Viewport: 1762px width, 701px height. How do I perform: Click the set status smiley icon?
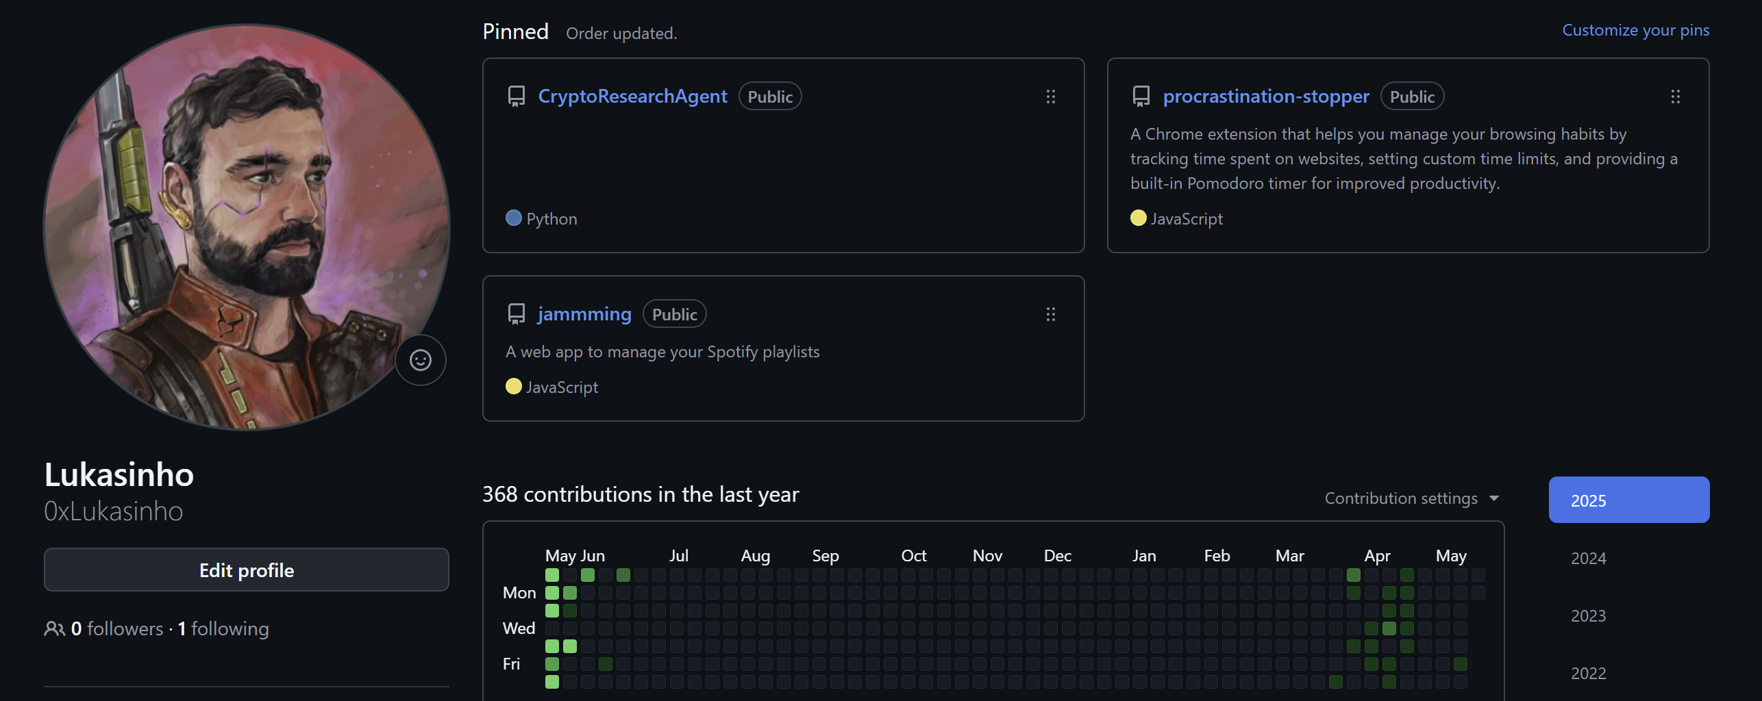point(420,360)
